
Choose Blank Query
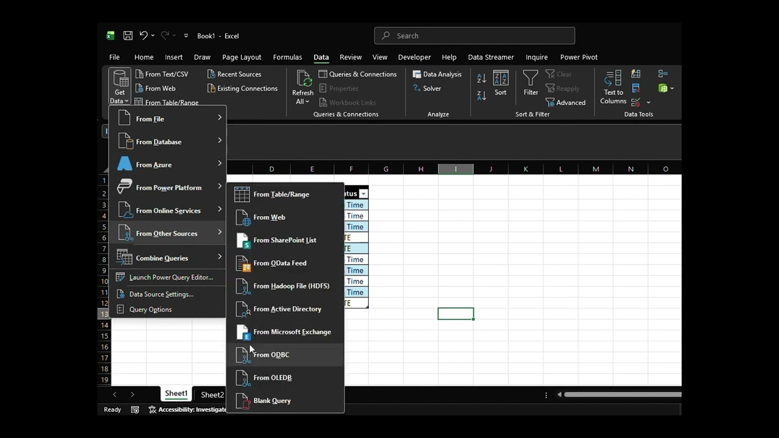point(285,401)
